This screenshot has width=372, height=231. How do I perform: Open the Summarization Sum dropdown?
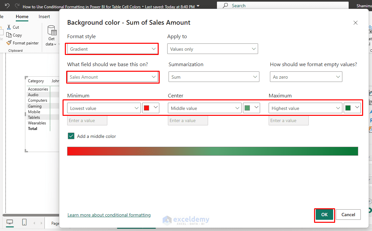coord(214,77)
